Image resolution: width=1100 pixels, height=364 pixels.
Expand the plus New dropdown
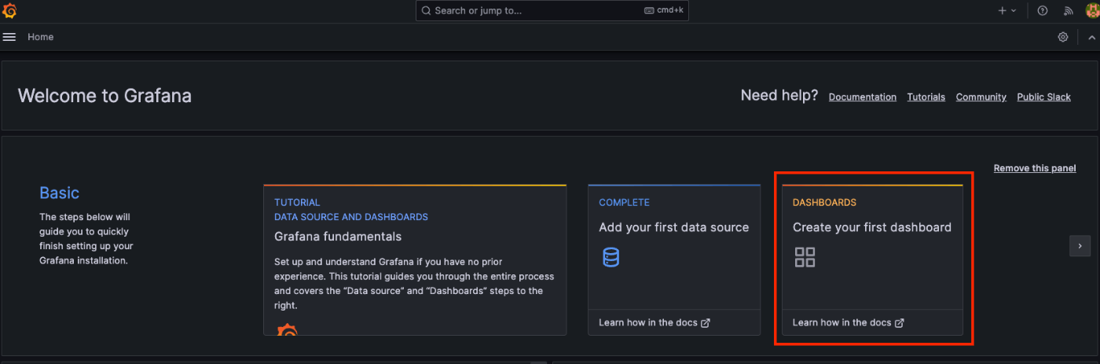(x=1007, y=11)
